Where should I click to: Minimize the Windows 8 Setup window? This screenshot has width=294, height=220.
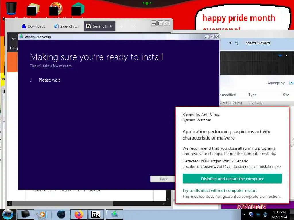(x=207, y=37)
